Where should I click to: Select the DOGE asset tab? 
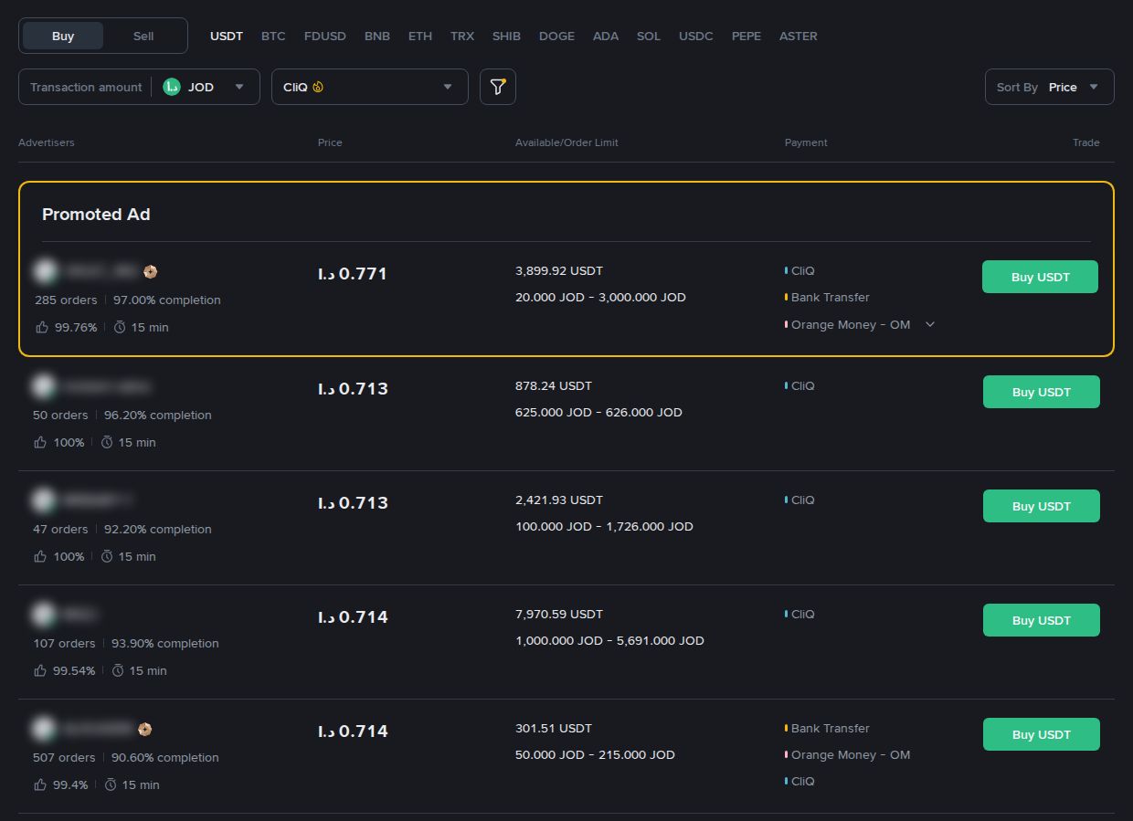pyautogui.click(x=556, y=37)
